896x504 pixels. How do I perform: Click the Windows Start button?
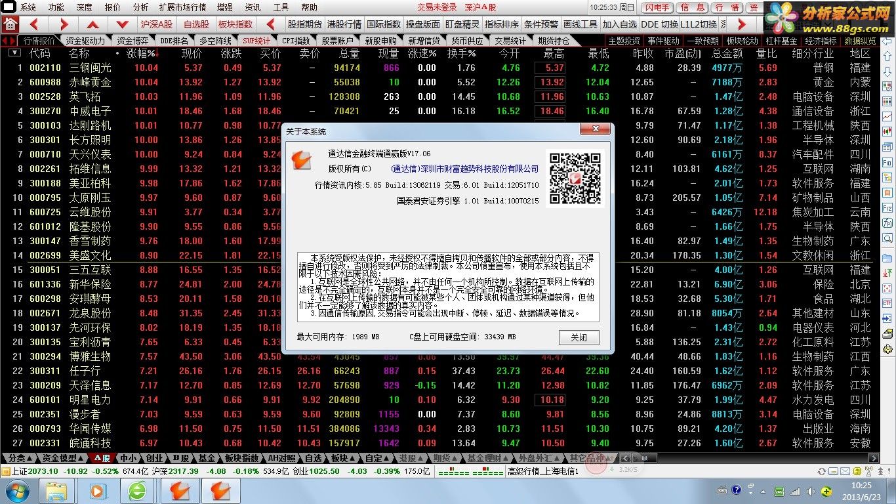click(x=17, y=490)
